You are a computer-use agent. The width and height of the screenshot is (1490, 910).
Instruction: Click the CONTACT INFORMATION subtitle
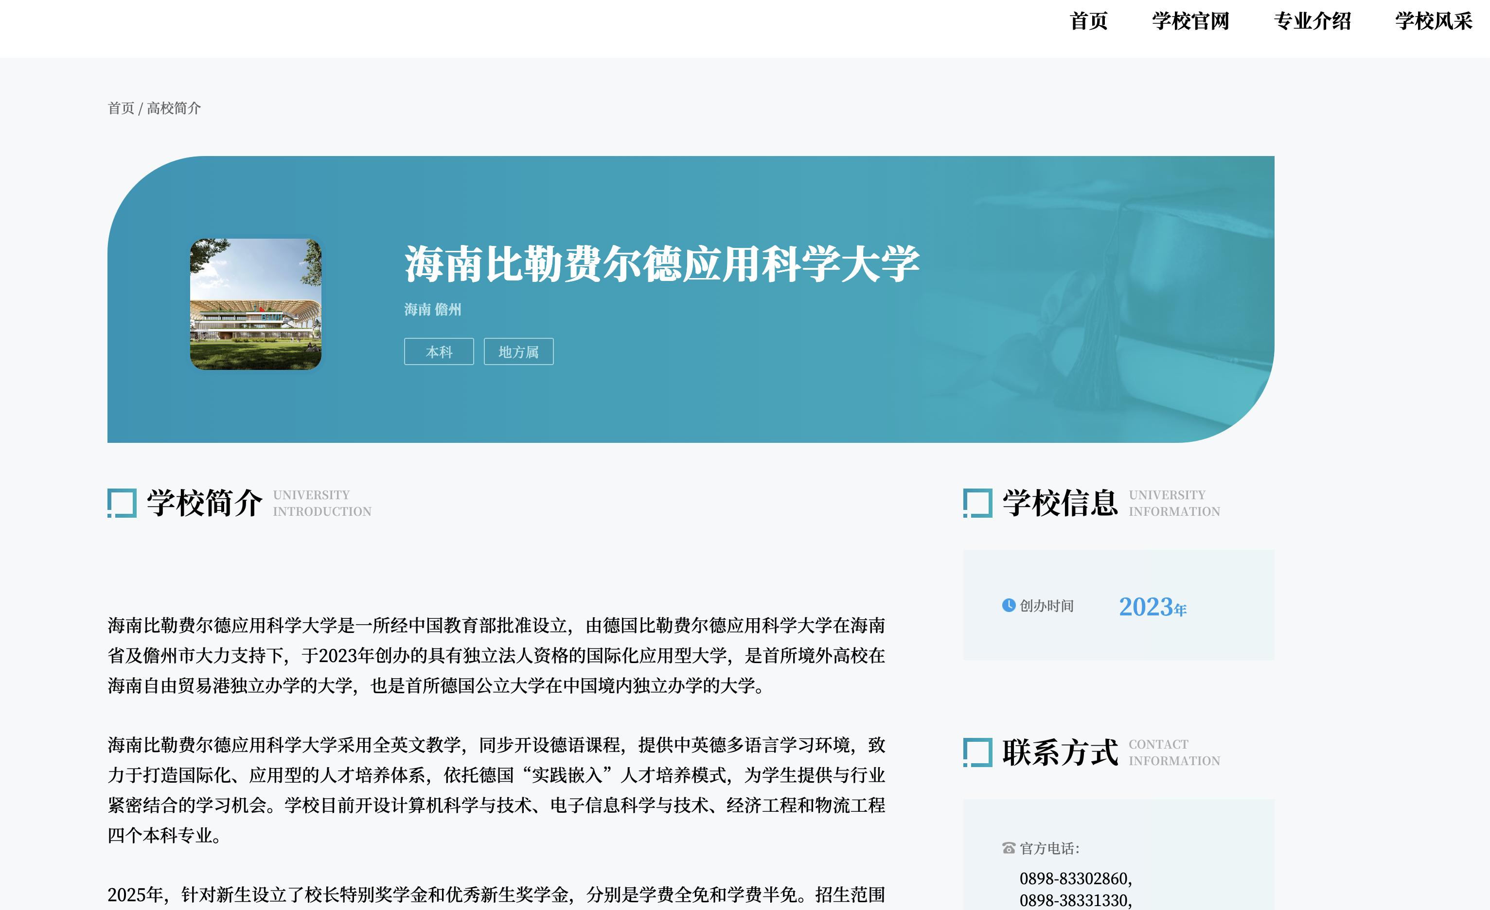(x=1174, y=752)
